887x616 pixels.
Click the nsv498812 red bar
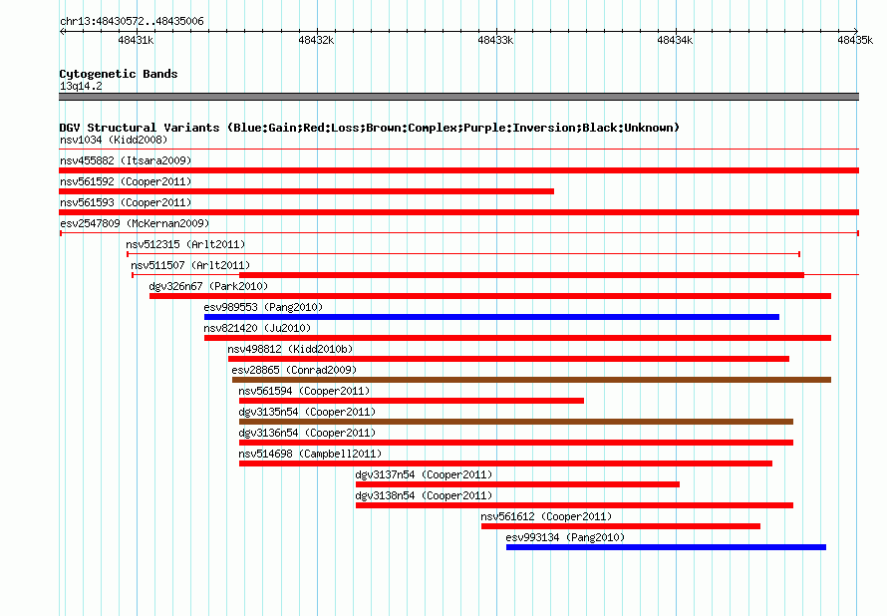coord(508,359)
